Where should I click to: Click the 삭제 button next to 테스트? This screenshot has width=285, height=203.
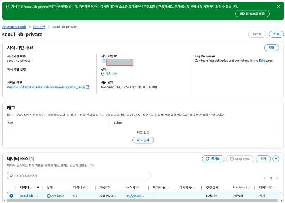click(x=276, y=34)
